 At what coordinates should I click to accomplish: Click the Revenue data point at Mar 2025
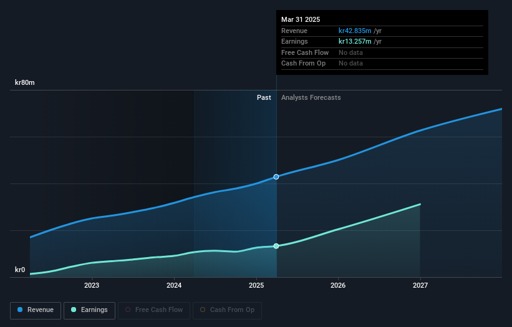[x=276, y=177]
